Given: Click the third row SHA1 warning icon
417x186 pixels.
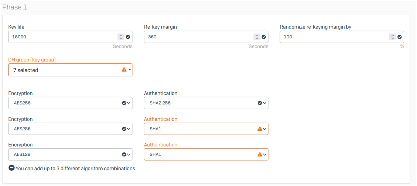Looking at the screenshot, I should (260, 154).
